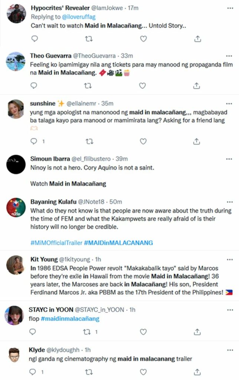Image resolution: width=239 pixels, height=380 pixels.
Task: Share Klyde's trailer tweet
Action: [x=197, y=372]
